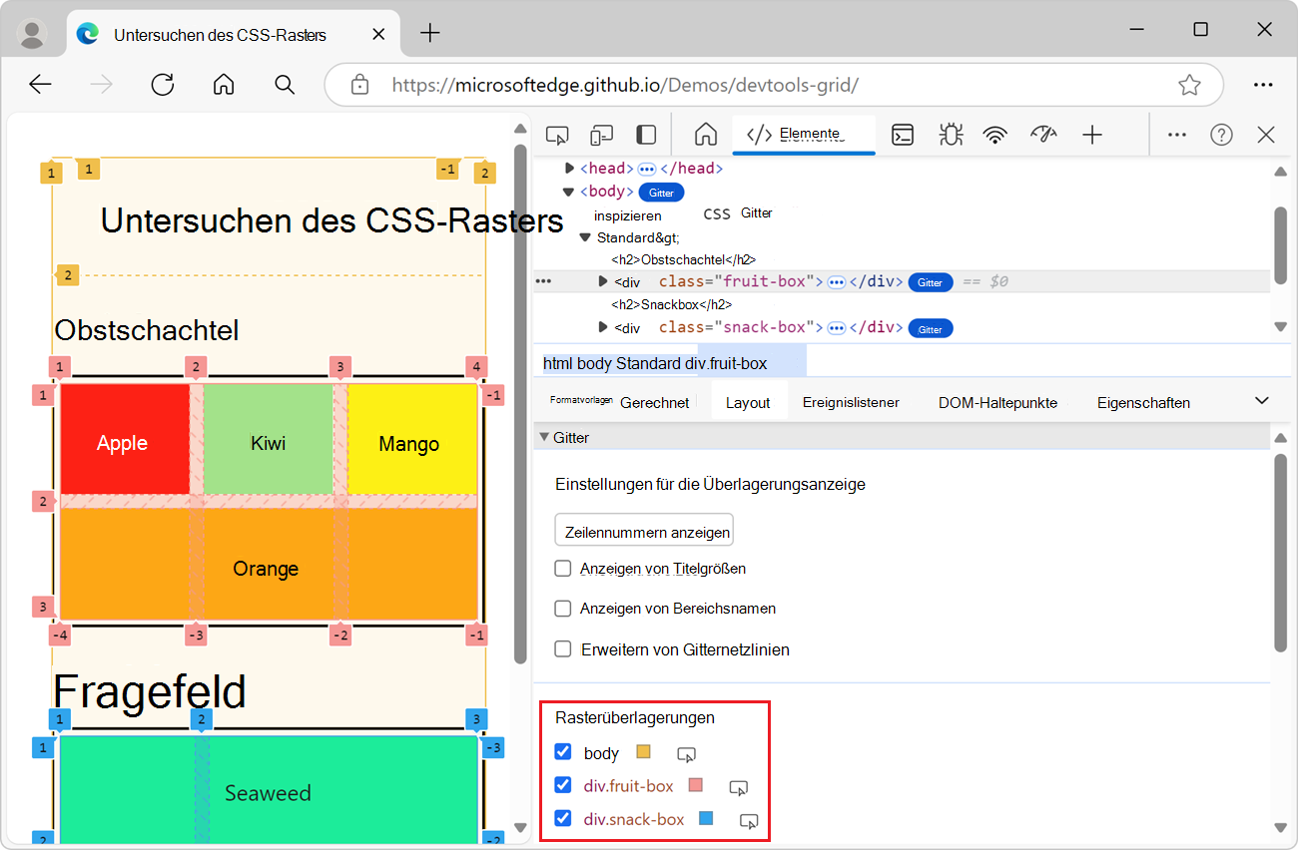The width and height of the screenshot is (1298, 850).
Task: Open the Formatvorlagen tab
Action: tap(580, 399)
